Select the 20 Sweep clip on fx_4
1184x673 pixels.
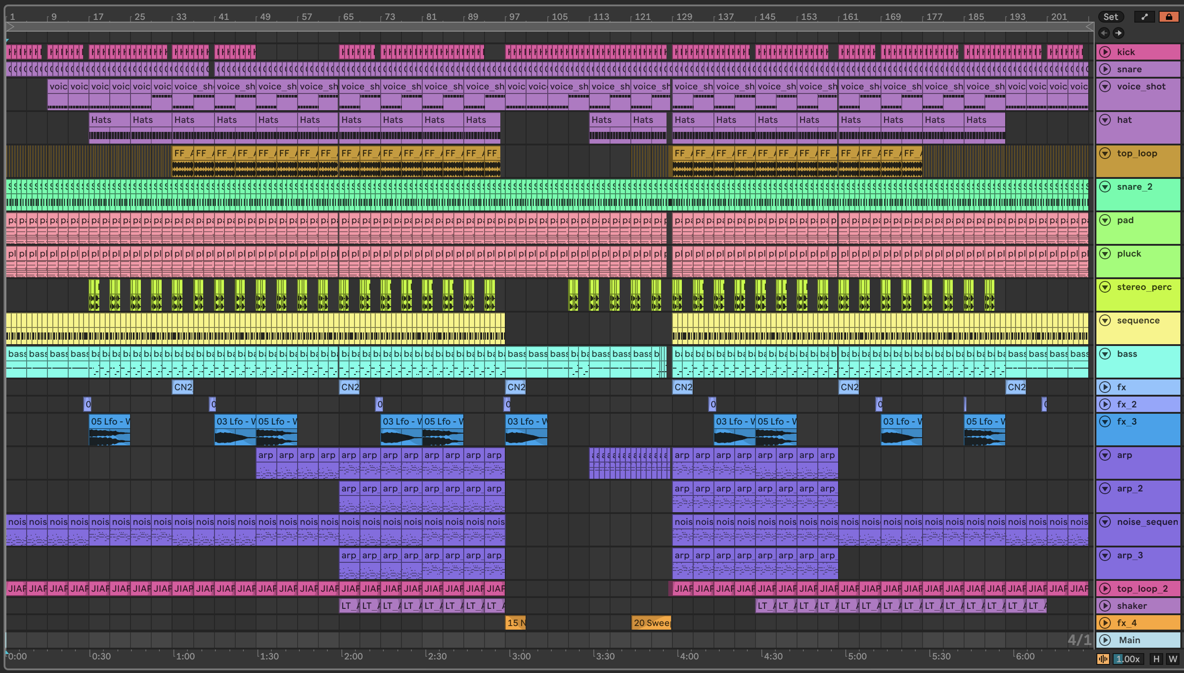(651, 622)
